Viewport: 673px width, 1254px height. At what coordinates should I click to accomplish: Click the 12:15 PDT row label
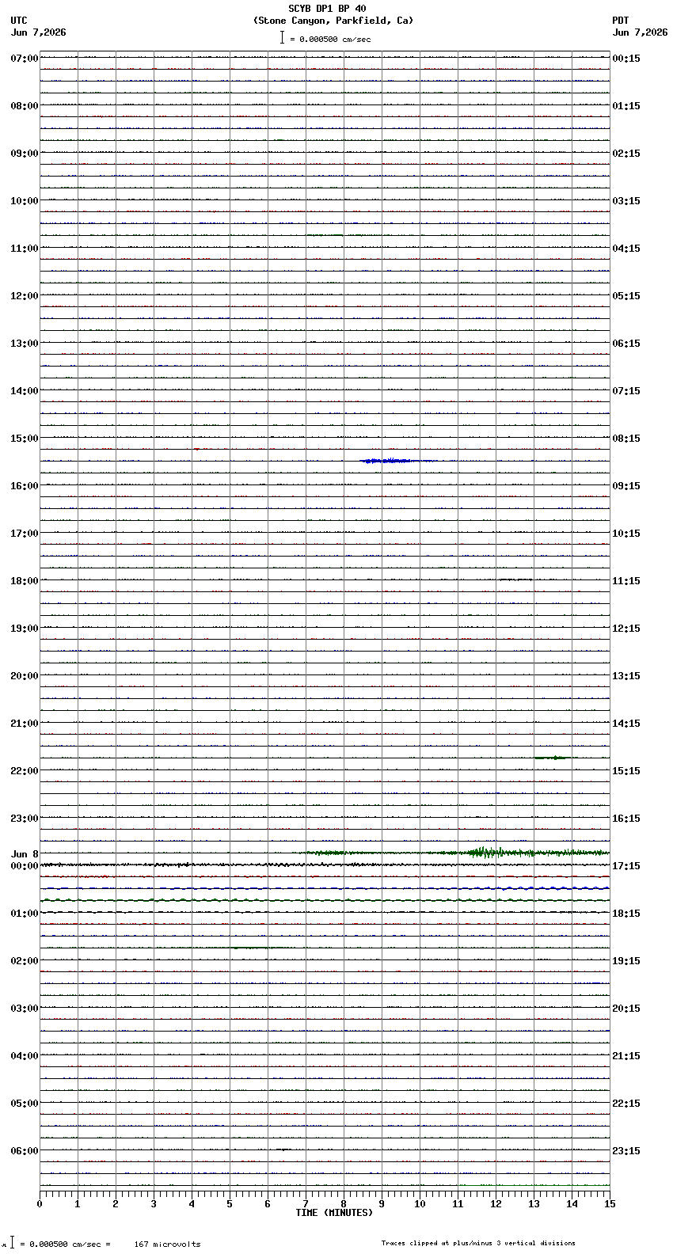pos(626,629)
